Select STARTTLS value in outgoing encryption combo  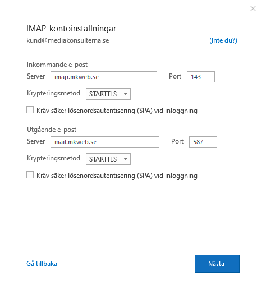tap(103, 159)
